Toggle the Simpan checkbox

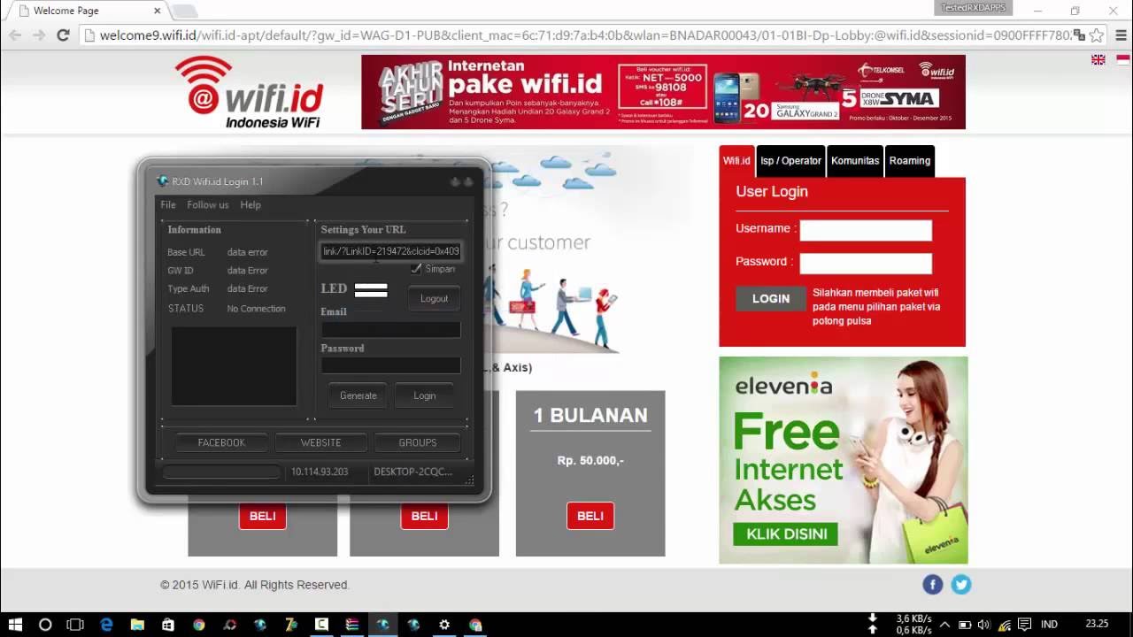[x=416, y=269]
